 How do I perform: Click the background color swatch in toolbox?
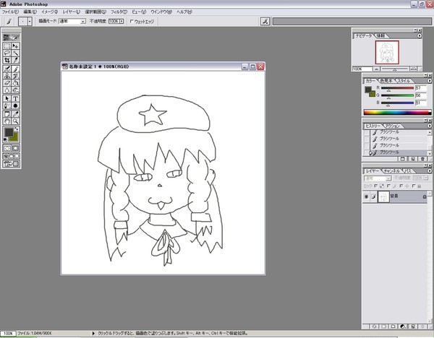(15, 138)
